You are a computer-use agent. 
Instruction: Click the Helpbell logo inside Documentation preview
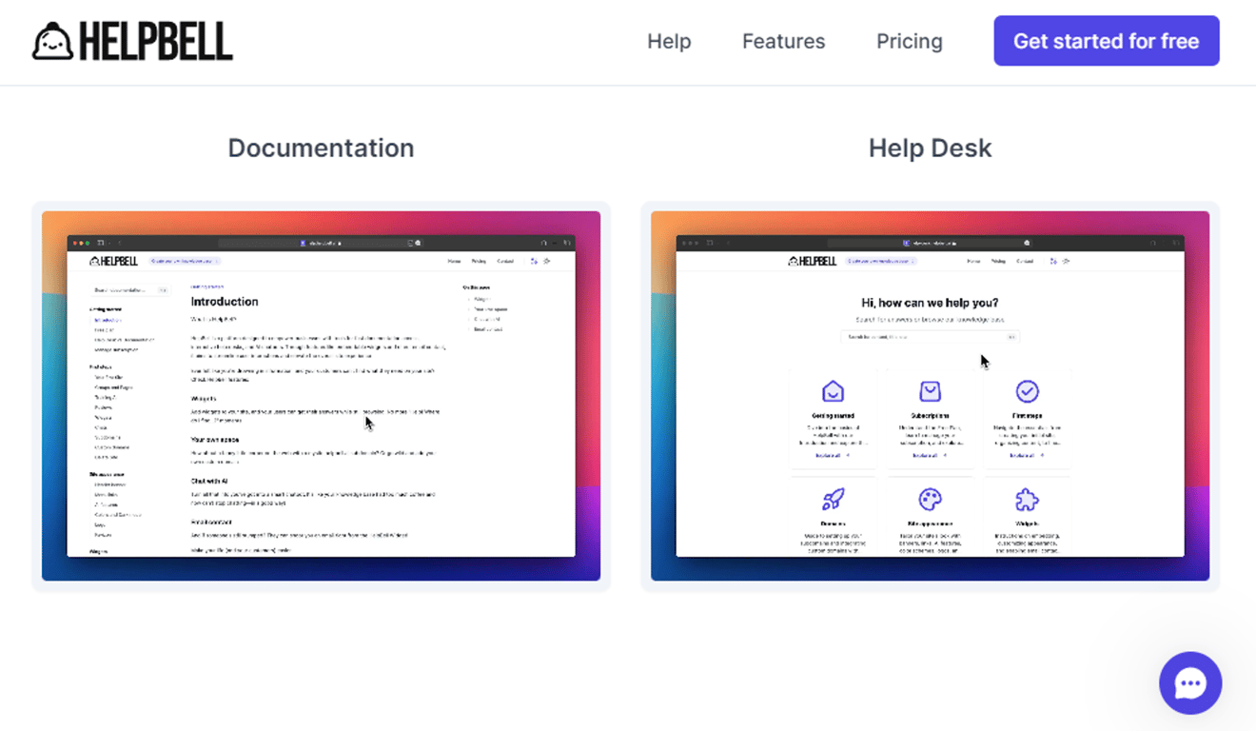point(114,261)
